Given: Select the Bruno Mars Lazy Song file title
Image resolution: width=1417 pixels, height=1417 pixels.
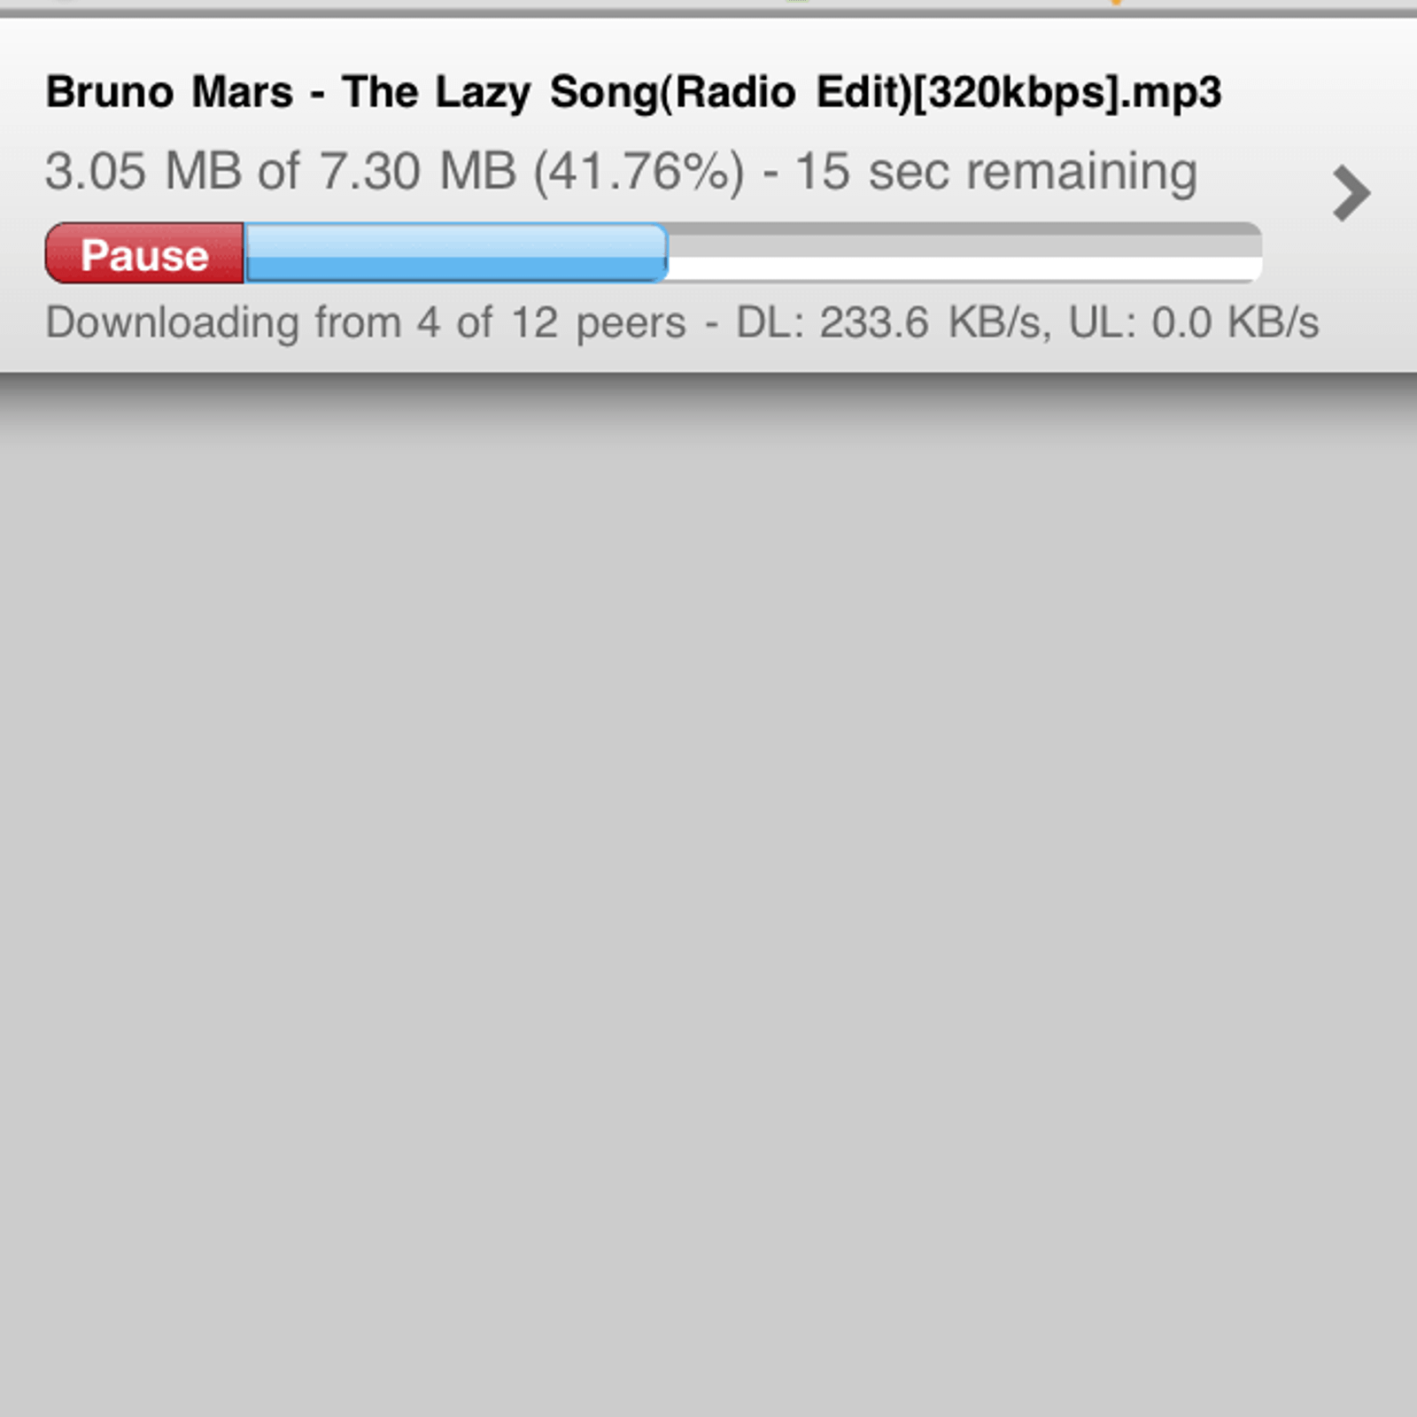Looking at the screenshot, I should click(x=633, y=94).
